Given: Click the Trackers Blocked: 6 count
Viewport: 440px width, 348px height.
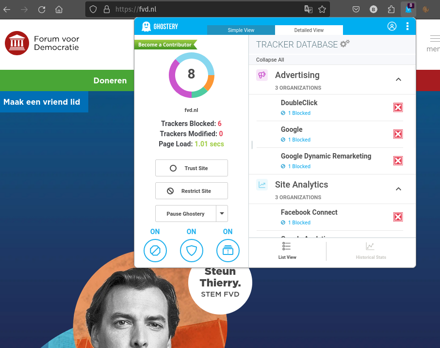Looking at the screenshot, I should point(191,124).
